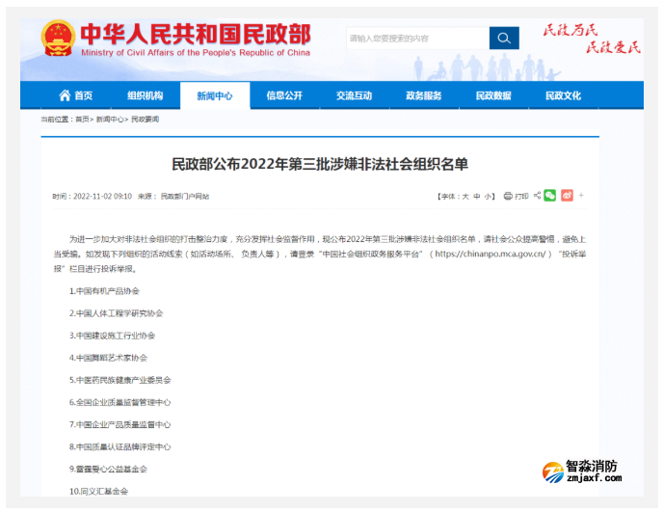
Task: Open the 民政文化 navigation tab
Action: coord(563,95)
